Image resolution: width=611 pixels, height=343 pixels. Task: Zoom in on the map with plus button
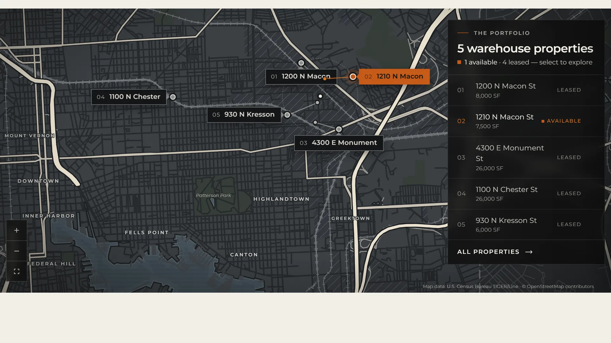coord(17,230)
